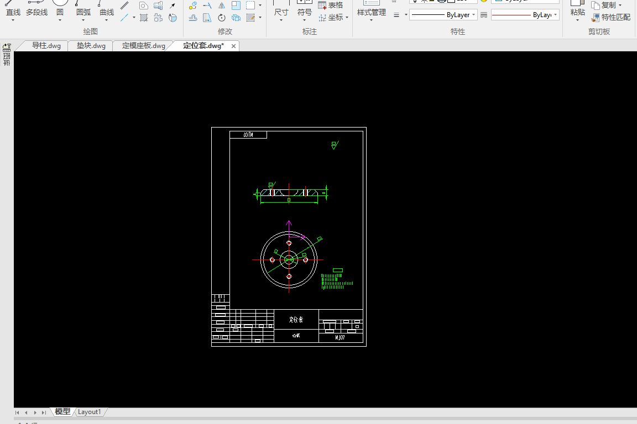Switch to 导柱.dwg tab

click(x=46, y=46)
